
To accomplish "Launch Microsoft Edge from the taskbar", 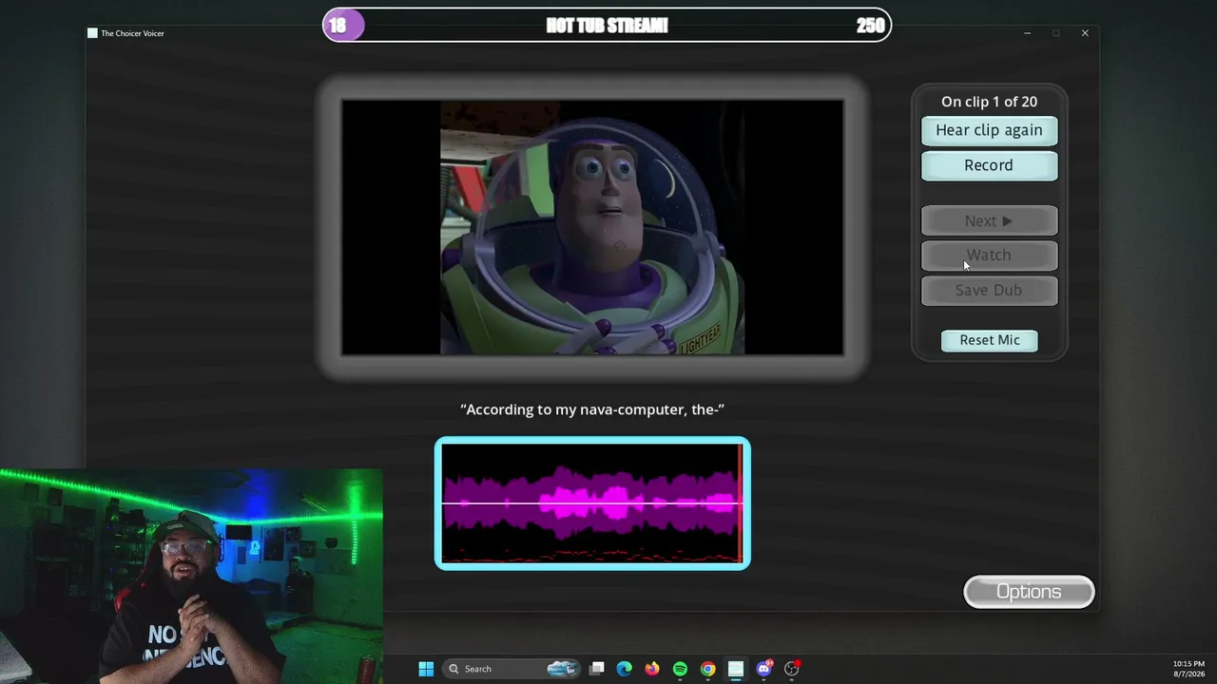I will 624,669.
